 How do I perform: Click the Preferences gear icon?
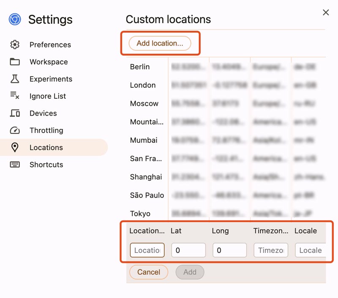click(15, 45)
